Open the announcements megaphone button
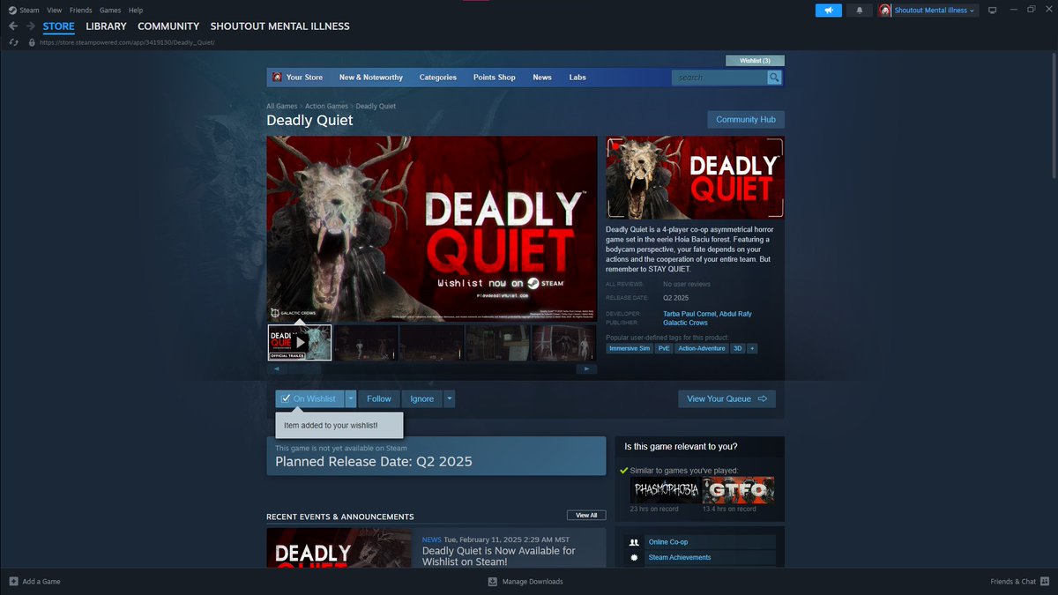This screenshot has height=595, width=1058. click(x=829, y=11)
